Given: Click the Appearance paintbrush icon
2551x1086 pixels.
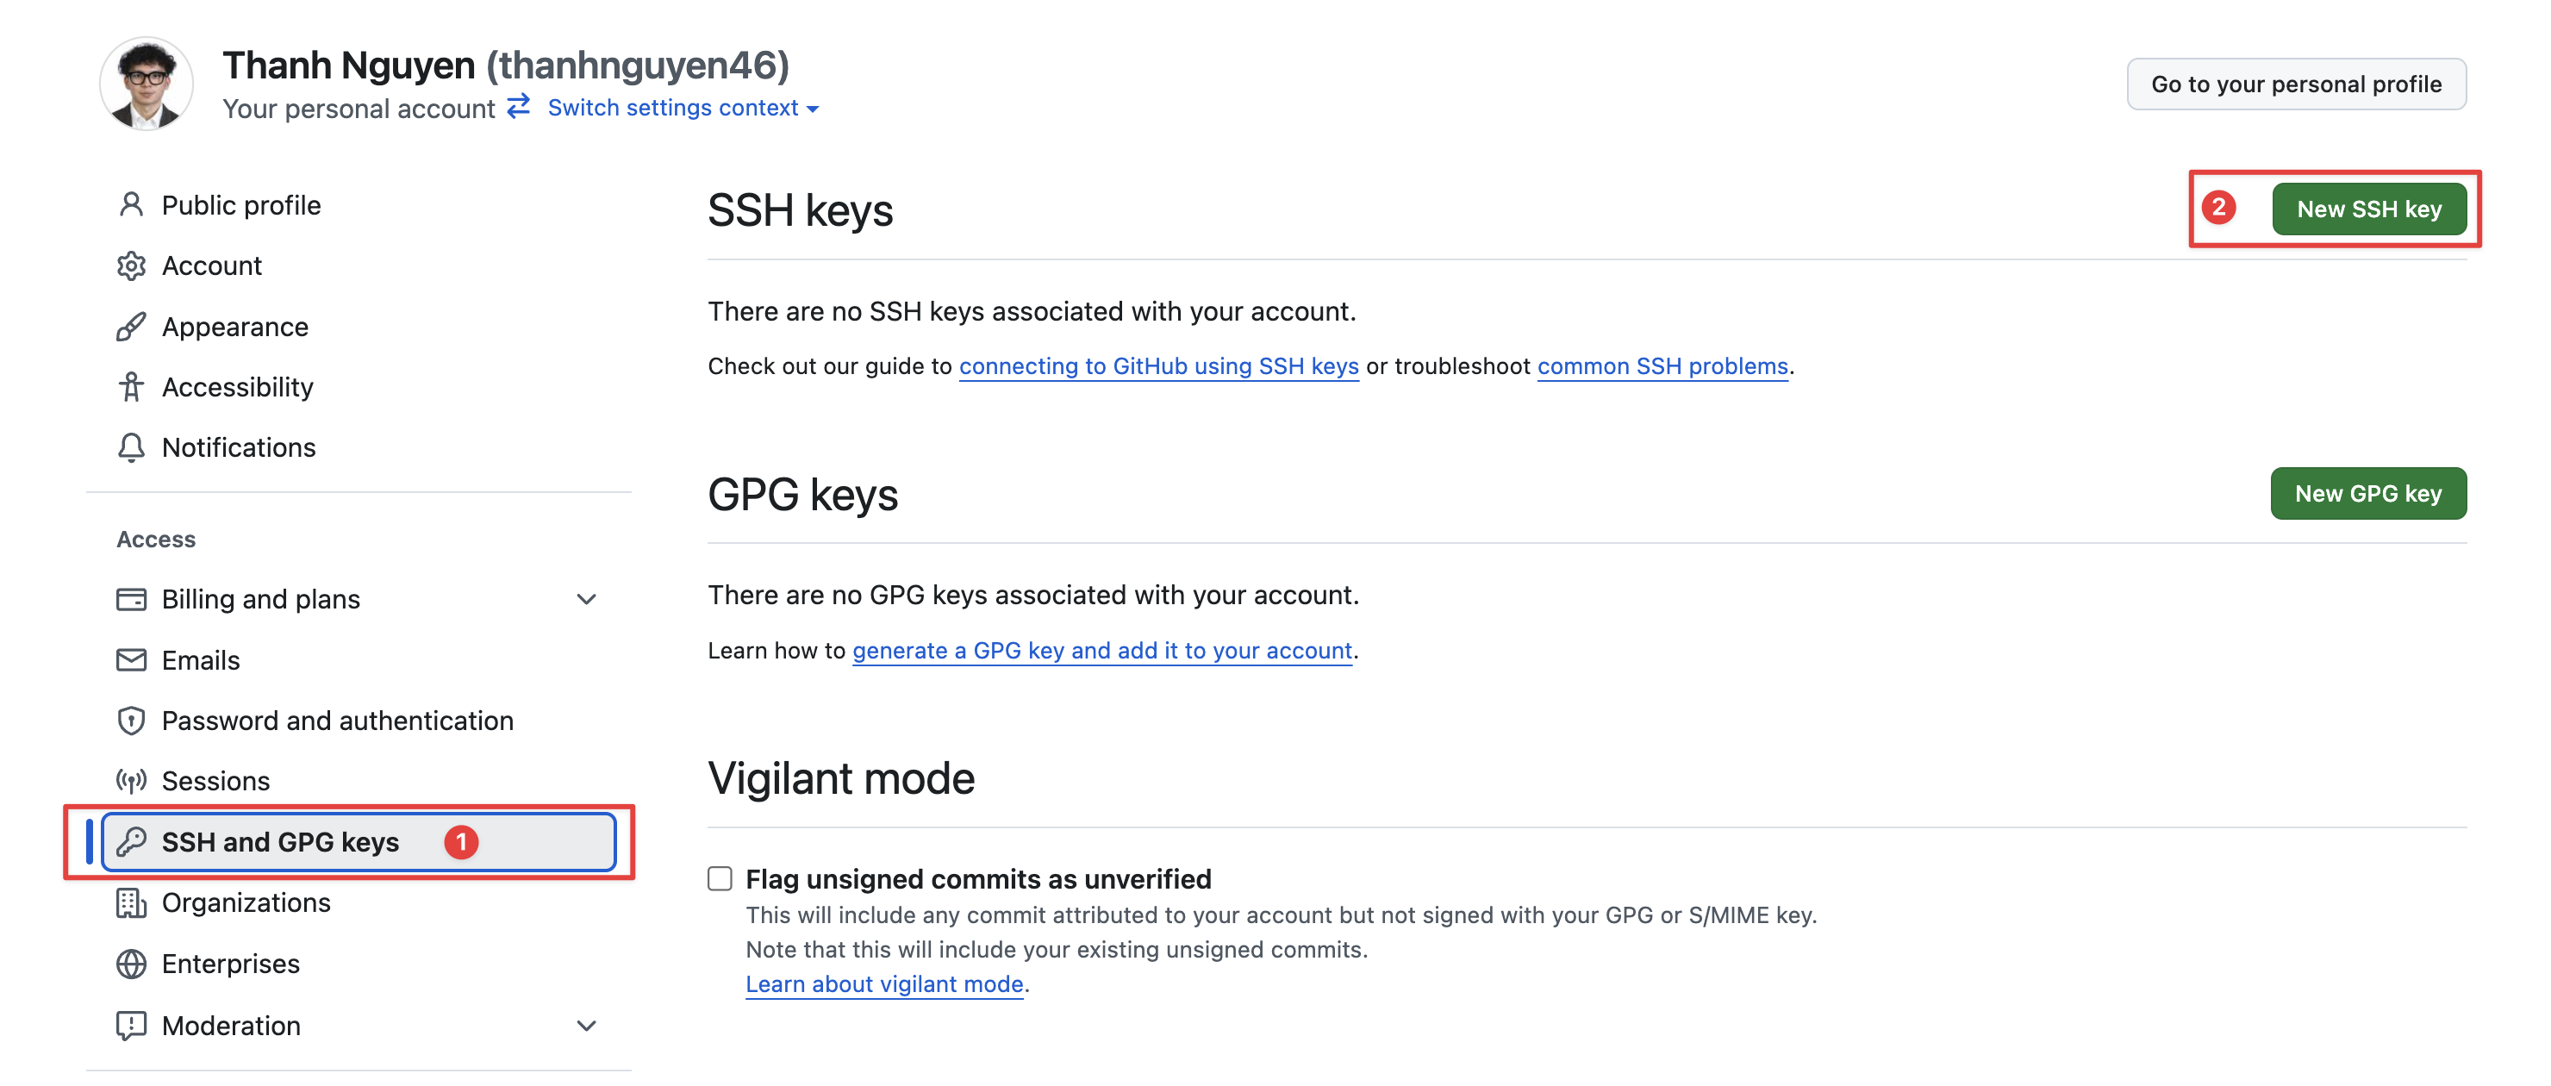Looking at the screenshot, I should 131,327.
